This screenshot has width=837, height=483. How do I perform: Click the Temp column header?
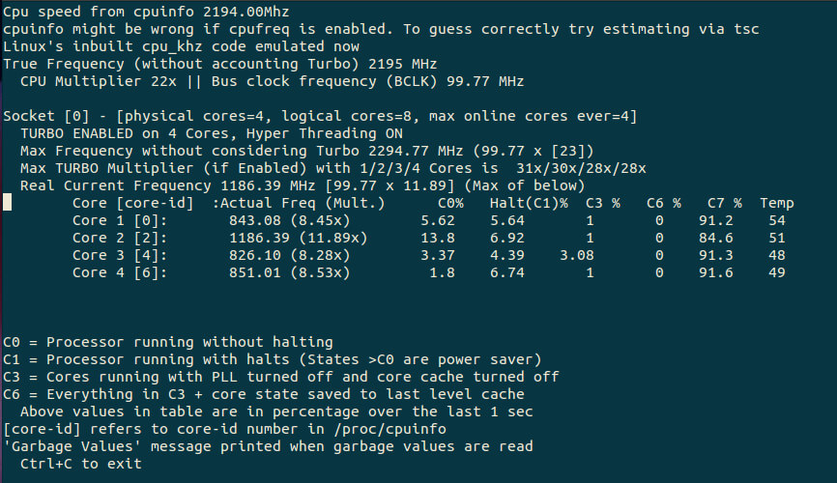[x=776, y=203]
